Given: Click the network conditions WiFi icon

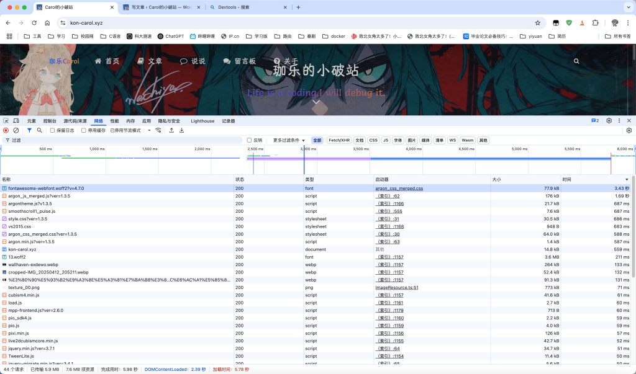Looking at the screenshot, I should [158, 131].
